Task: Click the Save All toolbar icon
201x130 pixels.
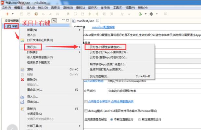Action: click(x=29, y=14)
